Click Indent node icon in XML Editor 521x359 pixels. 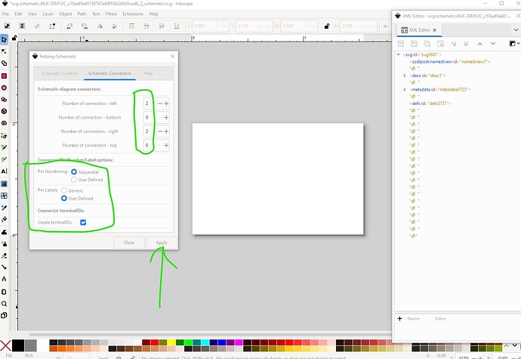click(x=466, y=44)
